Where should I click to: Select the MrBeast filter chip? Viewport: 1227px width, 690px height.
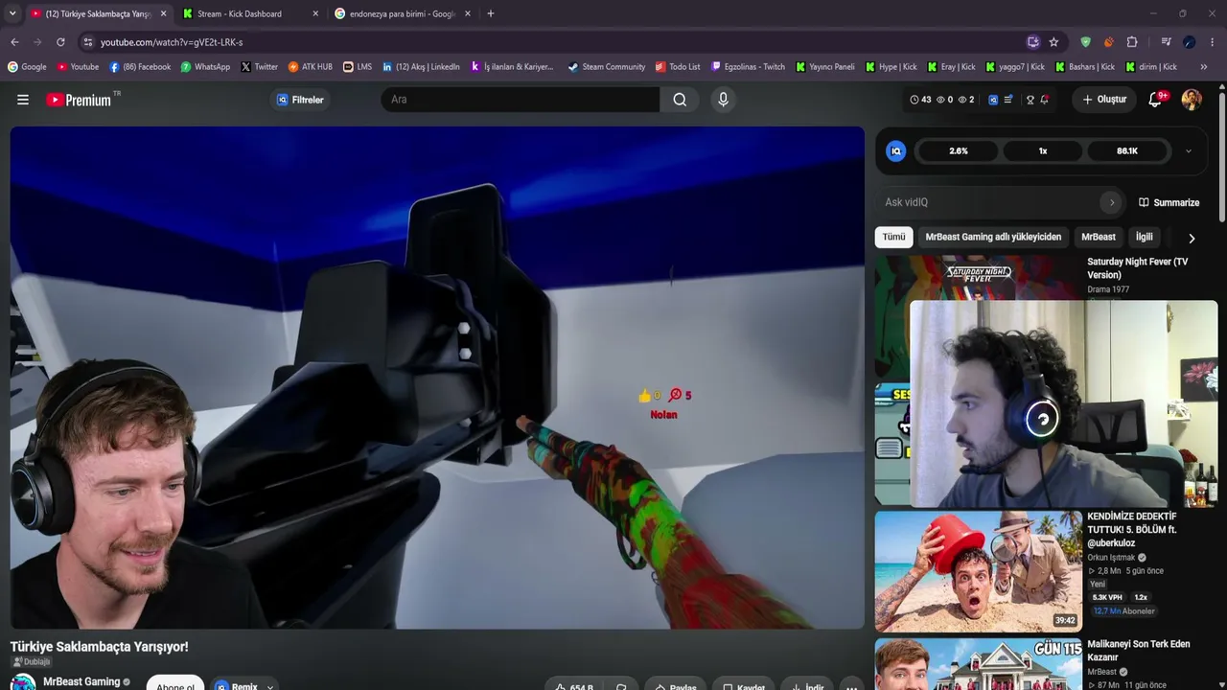click(x=1099, y=237)
